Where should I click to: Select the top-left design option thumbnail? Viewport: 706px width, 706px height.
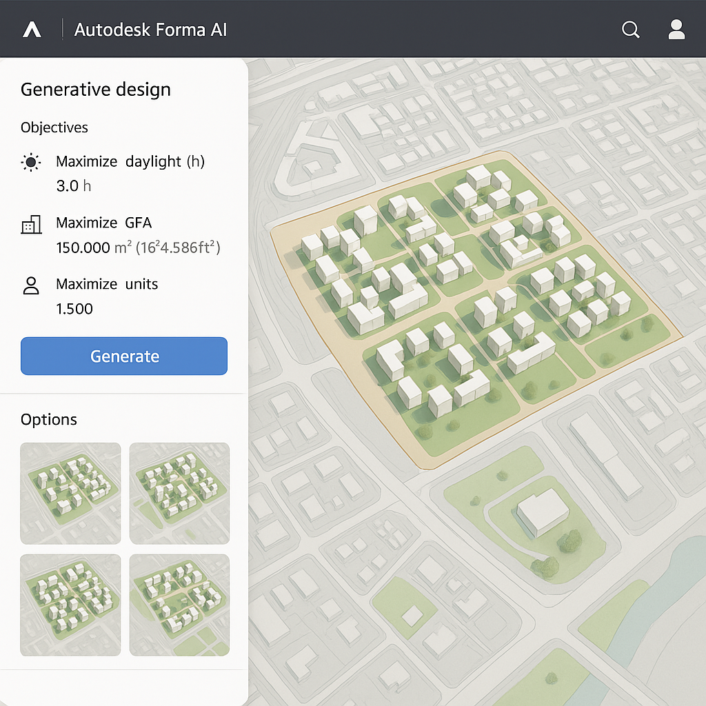70,493
